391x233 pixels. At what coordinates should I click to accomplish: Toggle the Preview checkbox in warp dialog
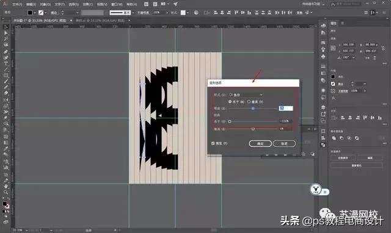pos(213,143)
